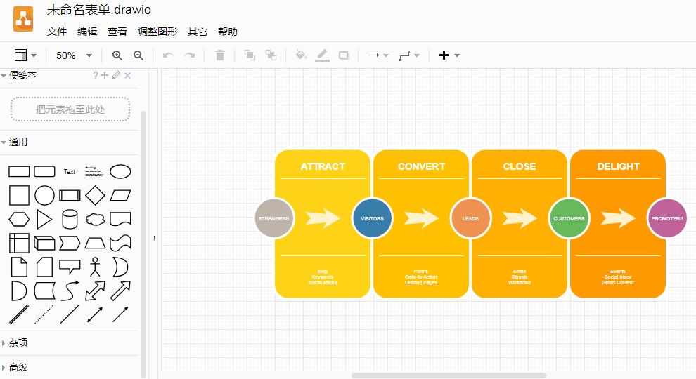696x379 pixels.
Task: Select the rectangle shape in 通用 palette
Action: tap(19, 171)
